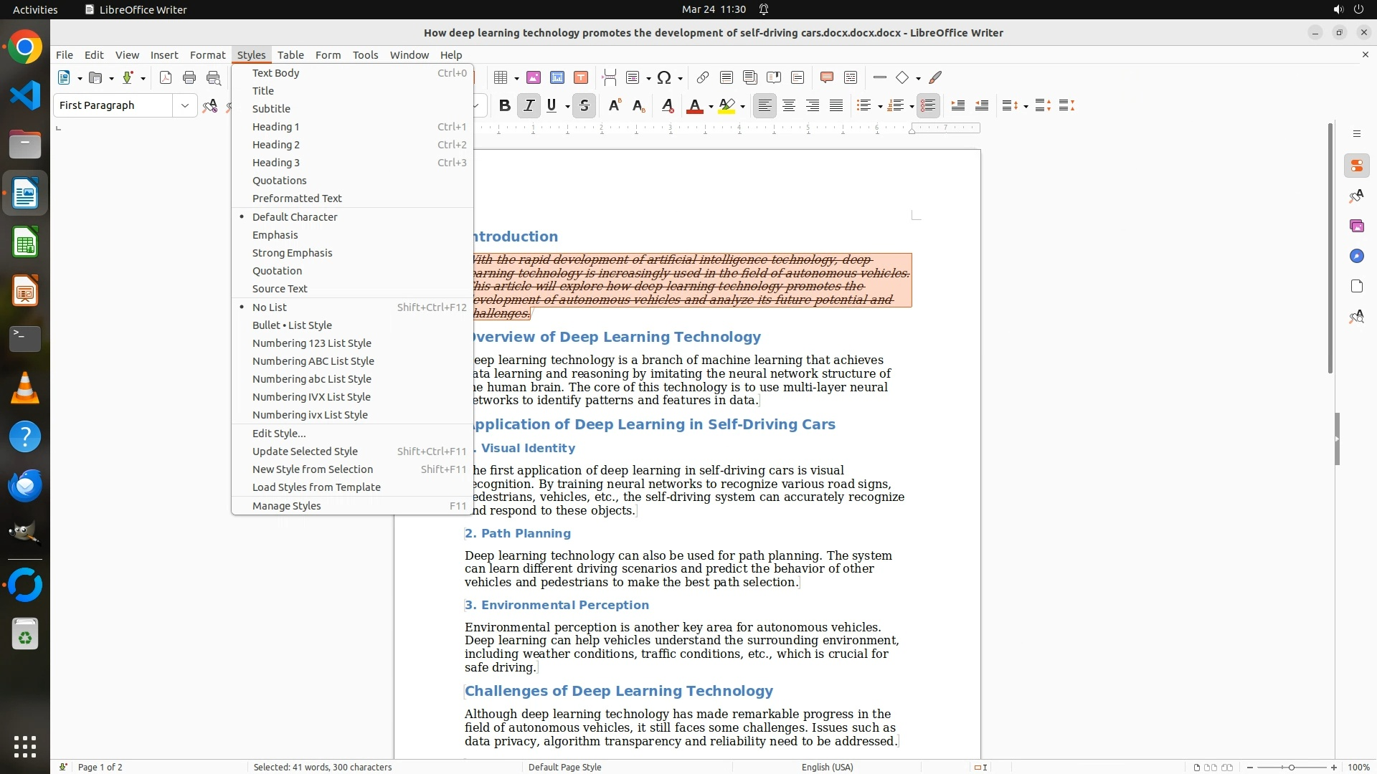Apply the yellow highlighting color

coord(727,106)
